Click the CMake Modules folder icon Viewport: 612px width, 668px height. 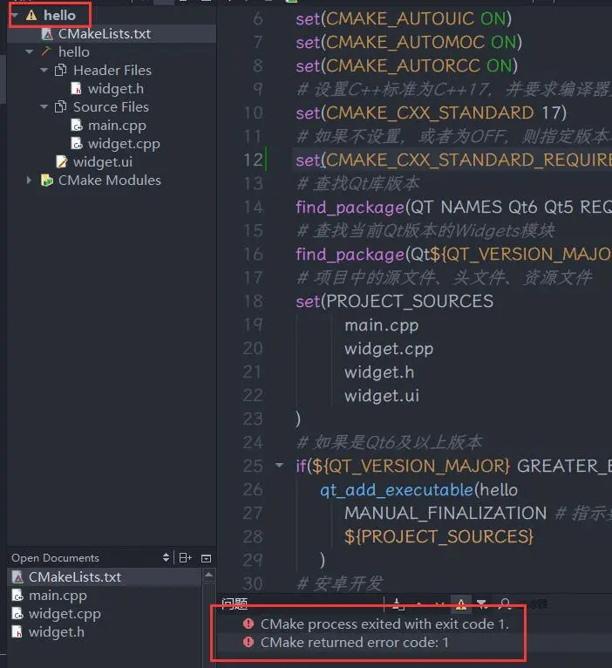(x=47, y=181)
